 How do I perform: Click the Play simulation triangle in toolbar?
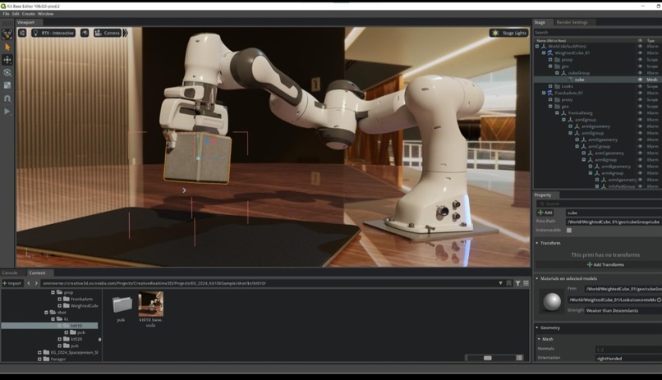click(x=7, y=112)
